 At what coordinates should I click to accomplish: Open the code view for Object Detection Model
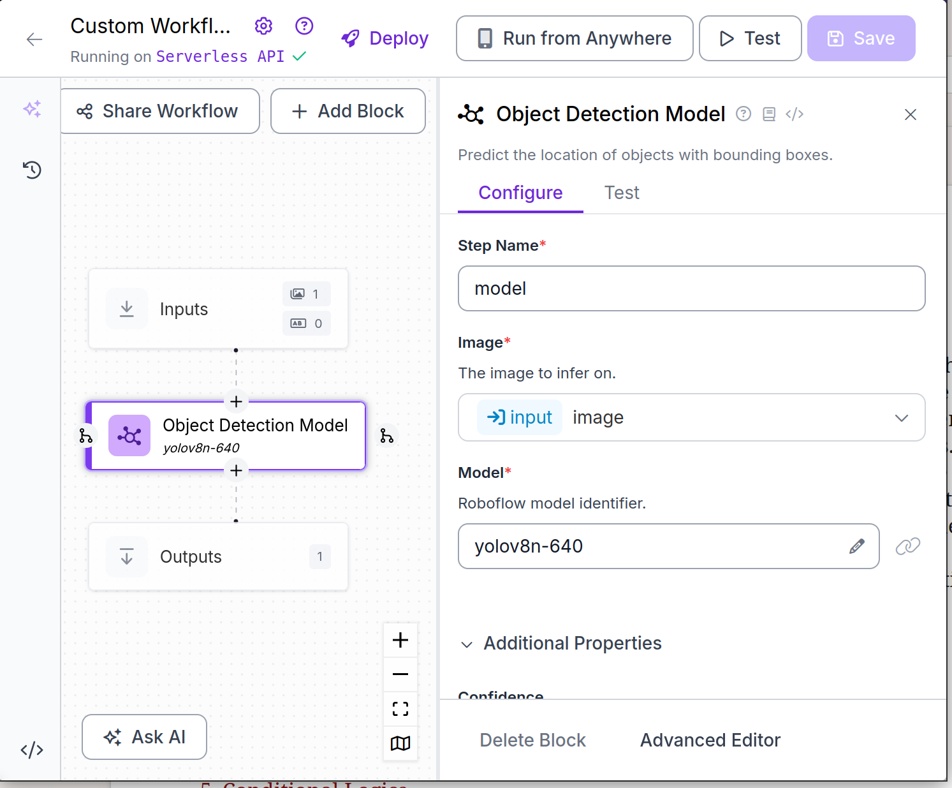coord(795,114)
